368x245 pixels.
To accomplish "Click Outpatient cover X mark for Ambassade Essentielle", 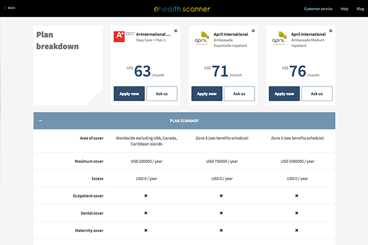I will point(221,196).
